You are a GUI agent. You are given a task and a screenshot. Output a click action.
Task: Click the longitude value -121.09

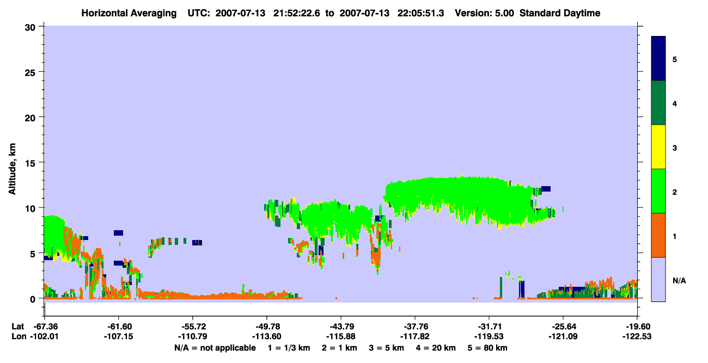click(x=563, y=336)
